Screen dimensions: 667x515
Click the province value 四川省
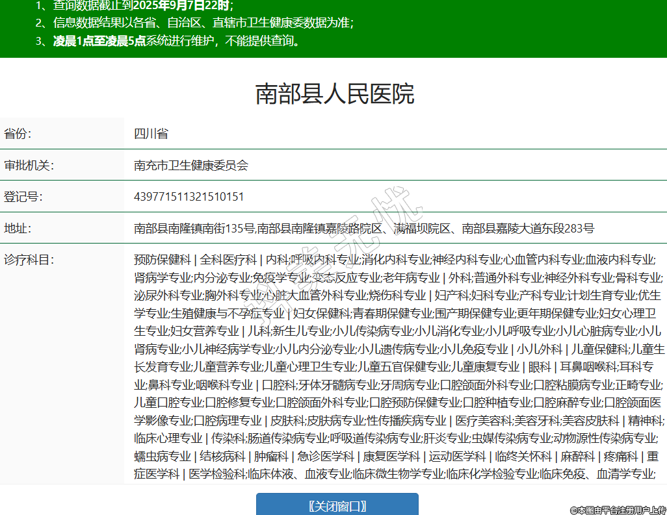coord(151,134)
